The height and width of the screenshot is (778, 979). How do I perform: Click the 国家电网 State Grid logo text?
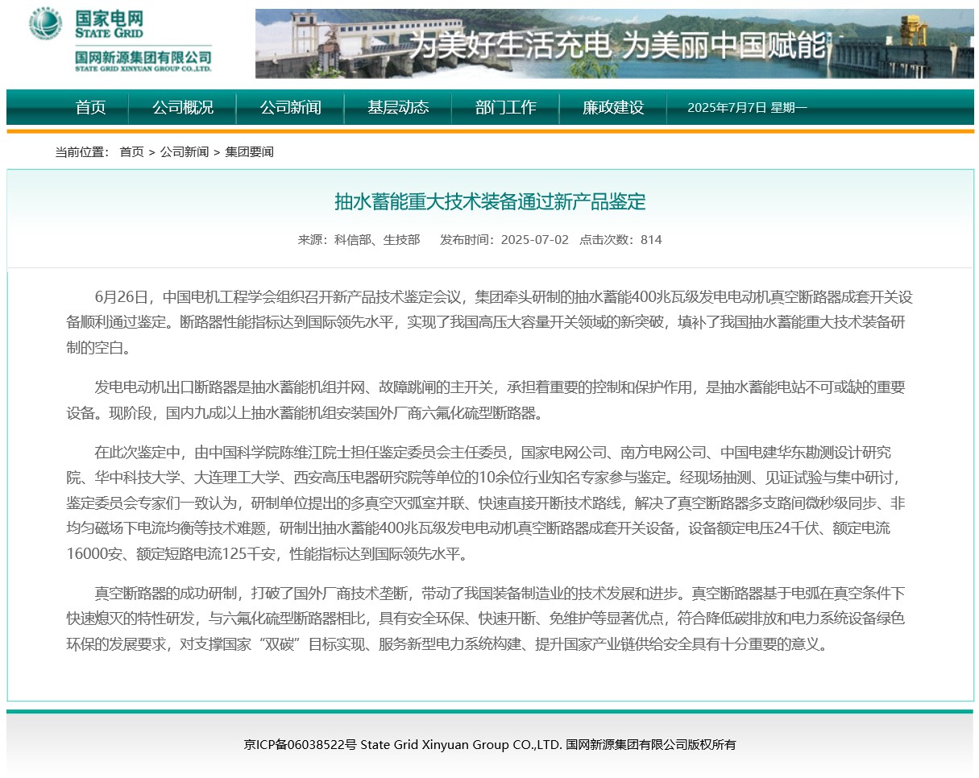109,24
